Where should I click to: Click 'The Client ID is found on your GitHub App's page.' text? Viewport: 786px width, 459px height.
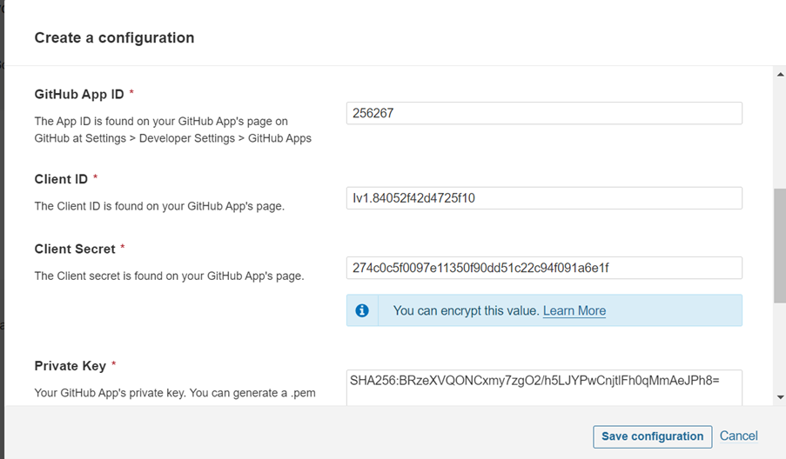coord(159,206)
